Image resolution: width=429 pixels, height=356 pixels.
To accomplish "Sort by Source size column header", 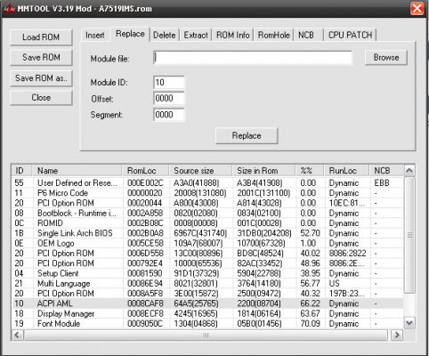I will pyautogui.click(x=200, y=171).
